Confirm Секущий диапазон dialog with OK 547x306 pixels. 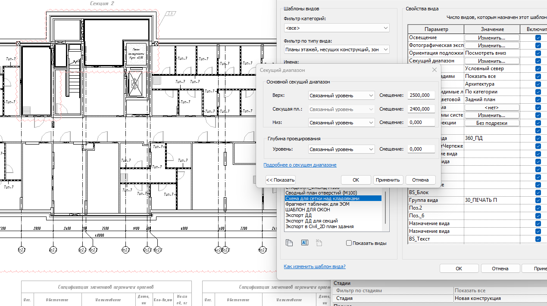(x=356, y=180)
